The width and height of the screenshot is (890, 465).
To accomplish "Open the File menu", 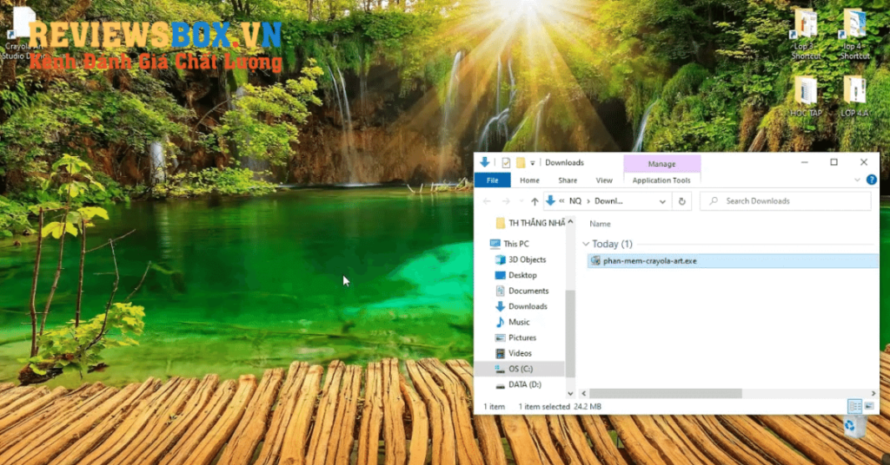I will tap(492, 180).
